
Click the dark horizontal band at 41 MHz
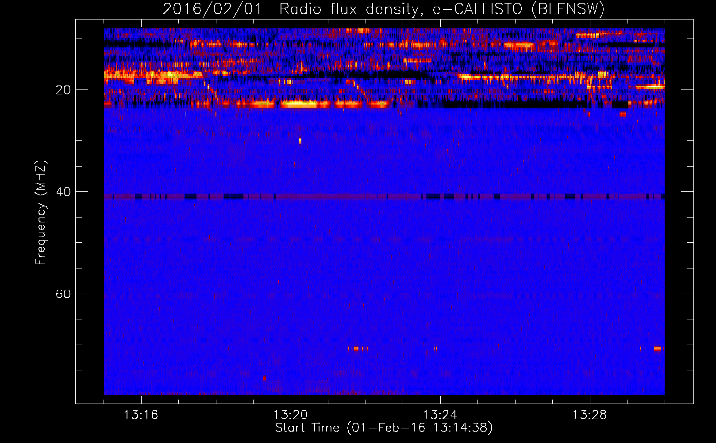384,196
